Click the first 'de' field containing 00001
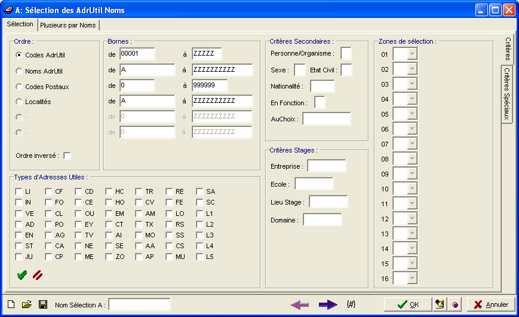 (137, 53)
